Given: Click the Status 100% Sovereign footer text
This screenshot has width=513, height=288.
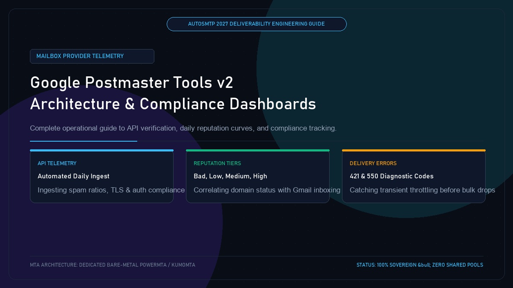Looking at the screenshot, I should (420, 265).
